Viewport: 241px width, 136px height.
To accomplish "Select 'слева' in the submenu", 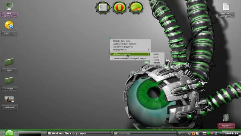I will coord(157,60).
